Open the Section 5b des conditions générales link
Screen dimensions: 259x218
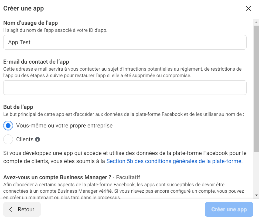[175, 161]
